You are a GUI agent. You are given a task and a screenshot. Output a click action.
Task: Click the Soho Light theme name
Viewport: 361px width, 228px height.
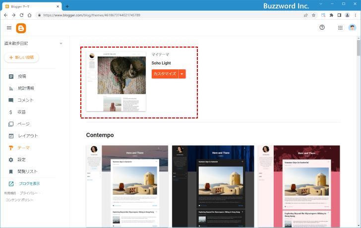point(161,63)
